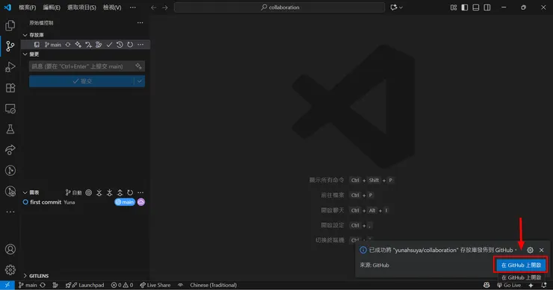Click the blue 提交 commit button
This screenshot has height=290, width=553.
click(x=81, y=81)
